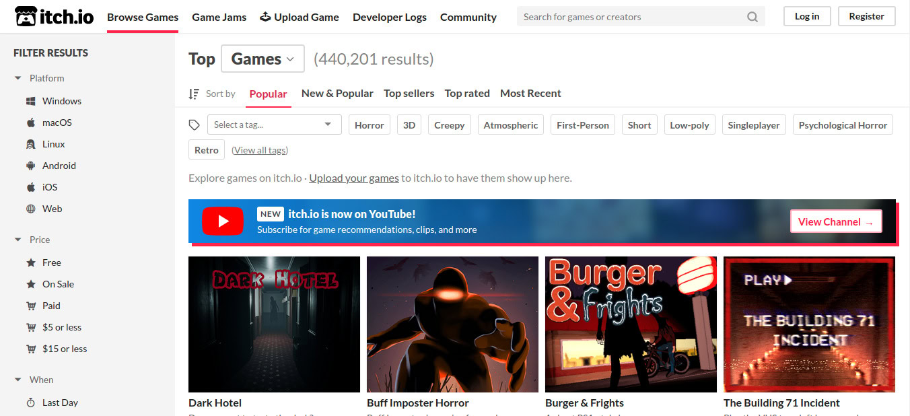Click the Last Day clock icon

coord(30,403)
